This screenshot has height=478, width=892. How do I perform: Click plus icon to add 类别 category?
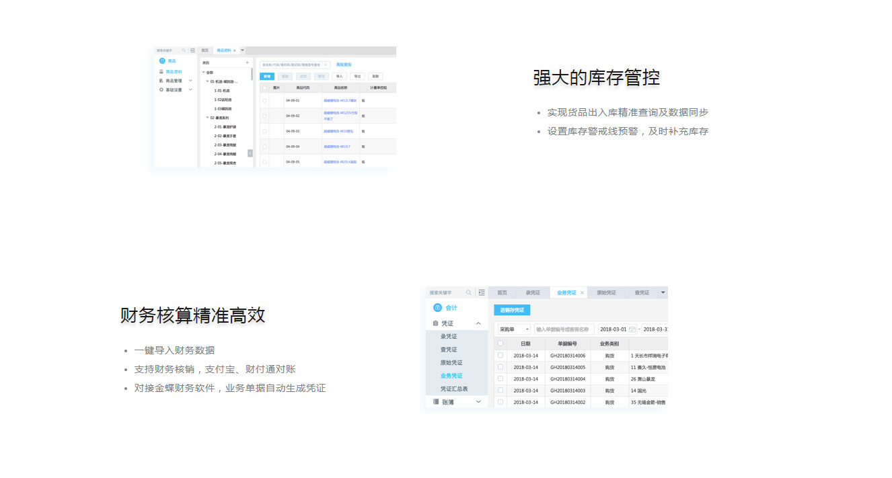pyautogui.click(x=247, y=63)
